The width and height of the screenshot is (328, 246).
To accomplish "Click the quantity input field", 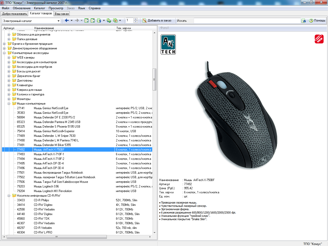I will pos(130,20).
